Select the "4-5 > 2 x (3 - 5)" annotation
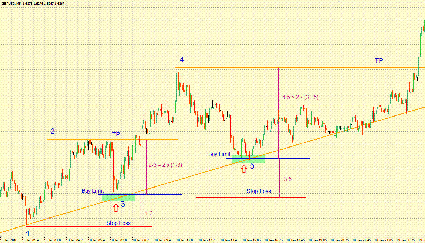 click(x=300, y=97)
